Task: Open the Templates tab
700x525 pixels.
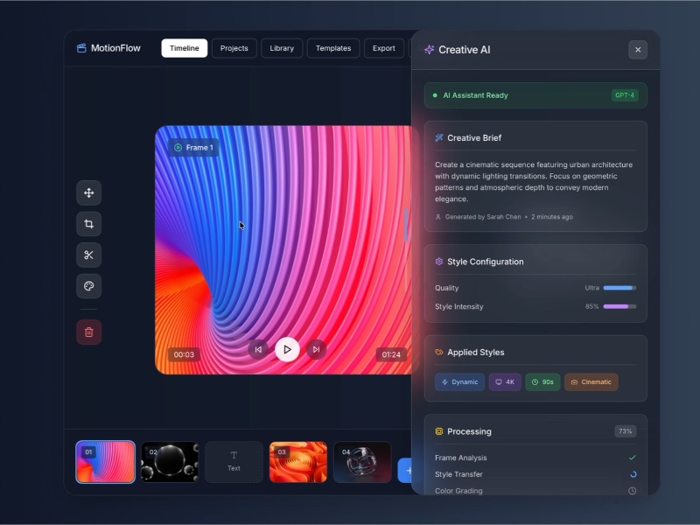Action: point(332,48)
